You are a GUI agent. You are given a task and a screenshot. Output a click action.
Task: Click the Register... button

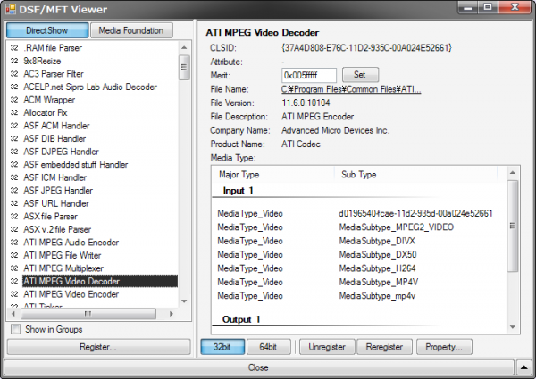98,347
